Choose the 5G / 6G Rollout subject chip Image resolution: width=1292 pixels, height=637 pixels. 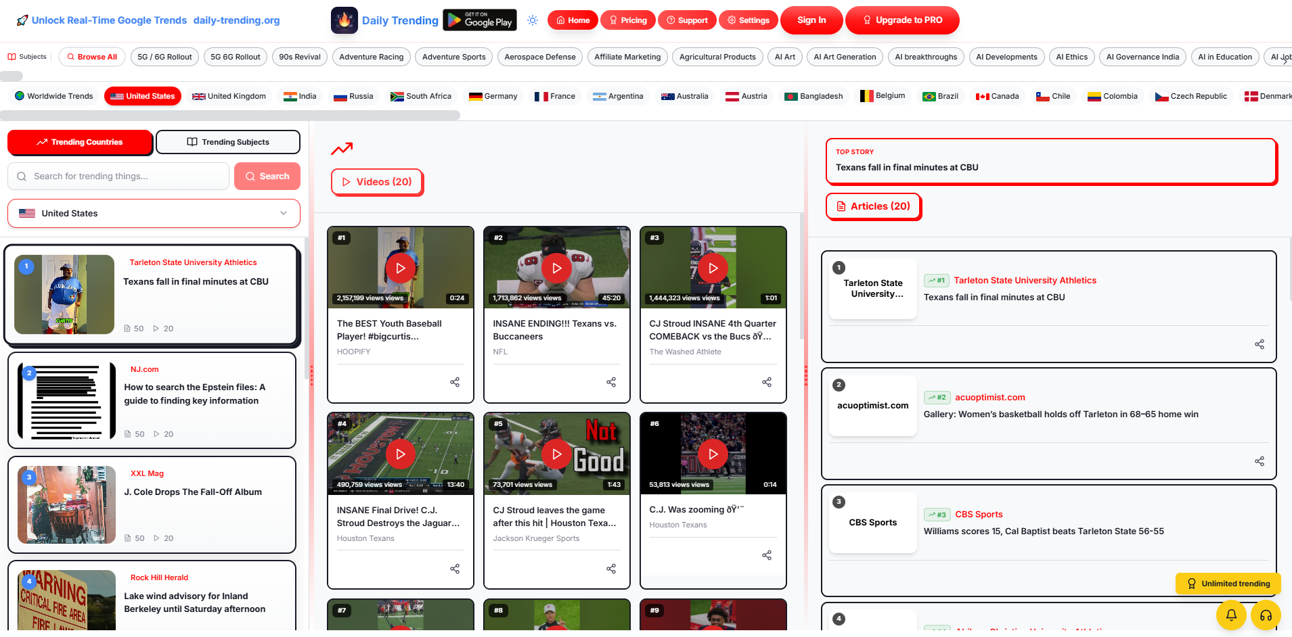click(x=164, y=57)
